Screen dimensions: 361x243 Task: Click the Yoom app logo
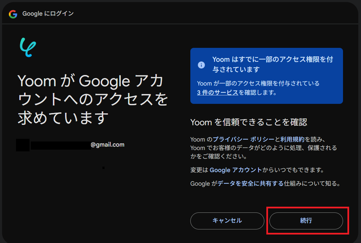tap(28, 47)
